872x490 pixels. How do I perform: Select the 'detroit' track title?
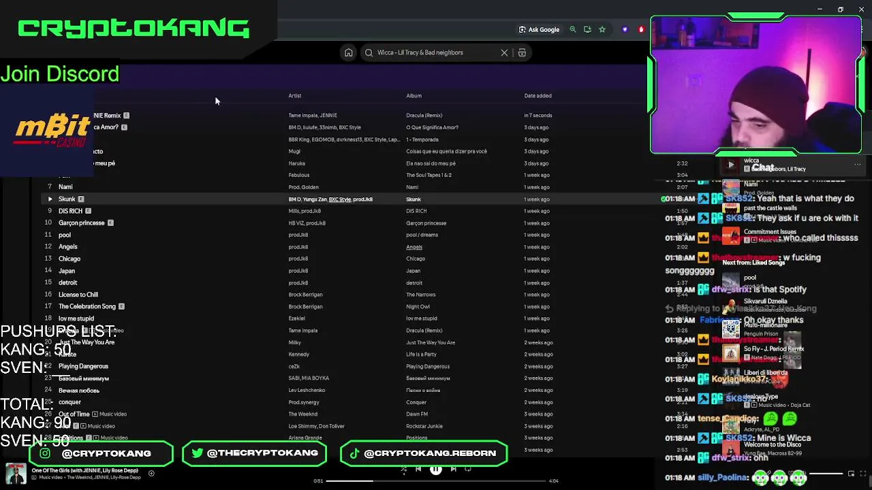(68, 282)
